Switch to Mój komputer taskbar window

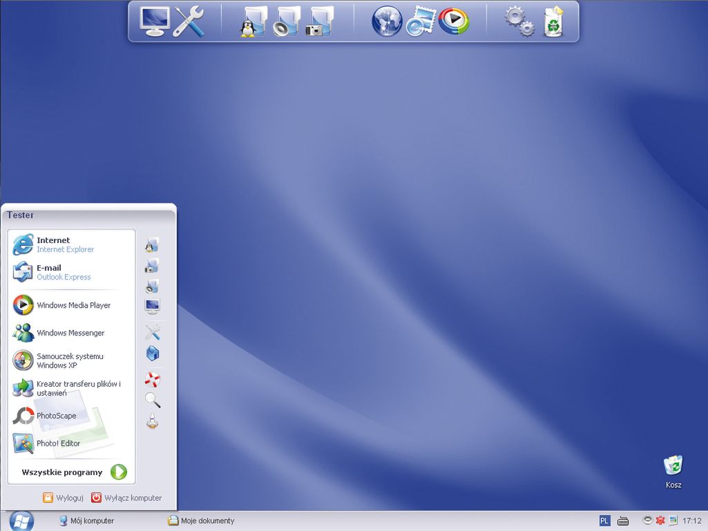pyautogui.click(x=87, y=521)
